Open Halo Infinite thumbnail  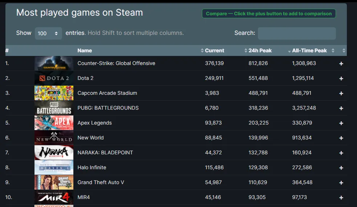click(54, 167)
